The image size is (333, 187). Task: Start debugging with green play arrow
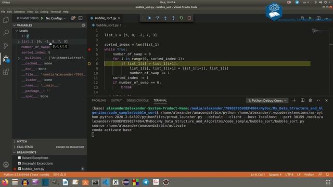(42, 18)
